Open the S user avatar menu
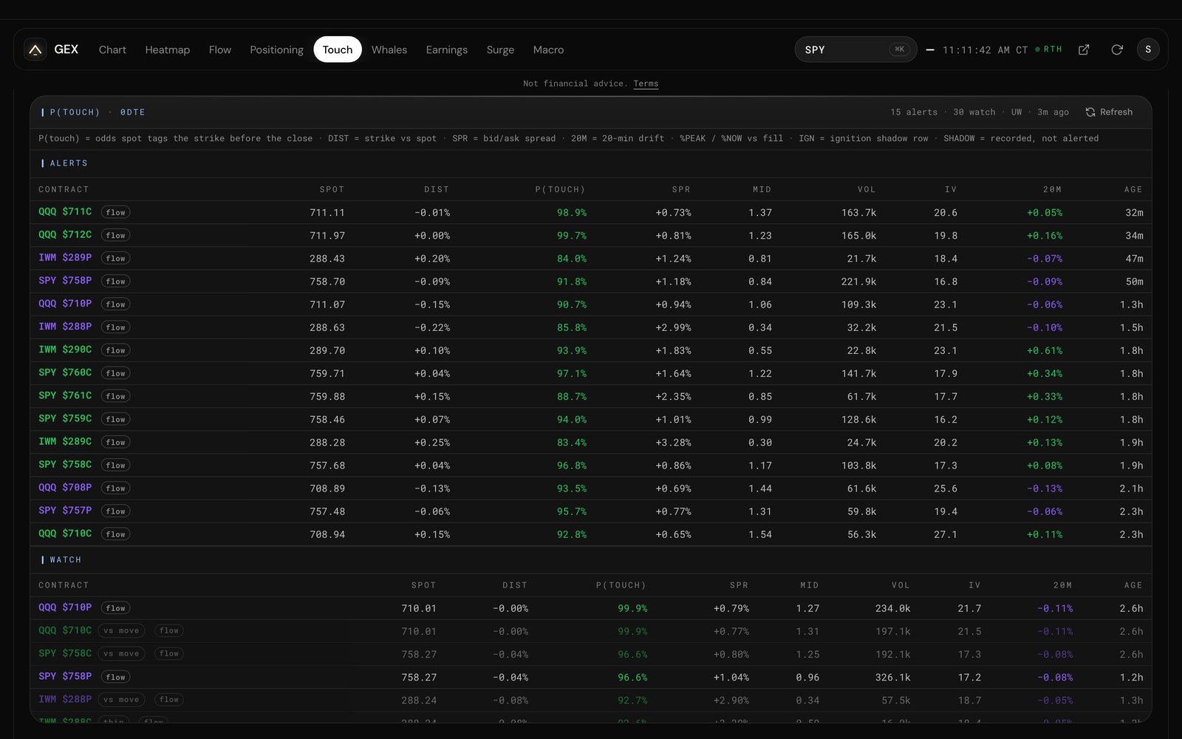Screen dimensions: 1182x739 [1148, 50]
